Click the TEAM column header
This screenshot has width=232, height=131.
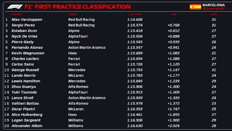[x=72, y=14]
